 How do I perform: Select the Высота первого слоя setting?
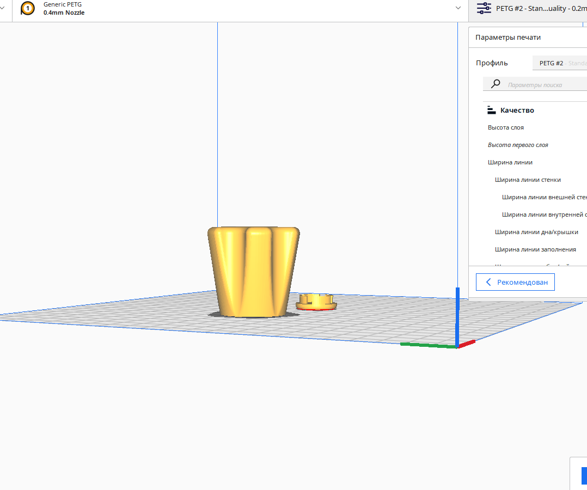pyautogui.click(x=518, y=145)
